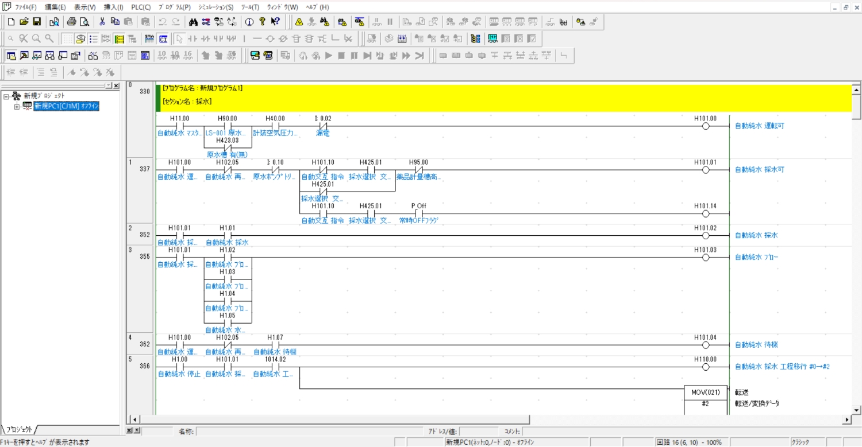Select the Output Coil tool
This screenshot has width=862, height=447.
[270, 38]
